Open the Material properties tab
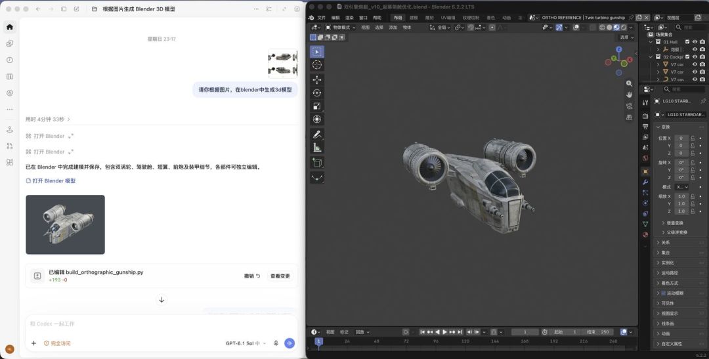Image resolution: width=709 pixels, height=359 pixels. coord(645,235)
